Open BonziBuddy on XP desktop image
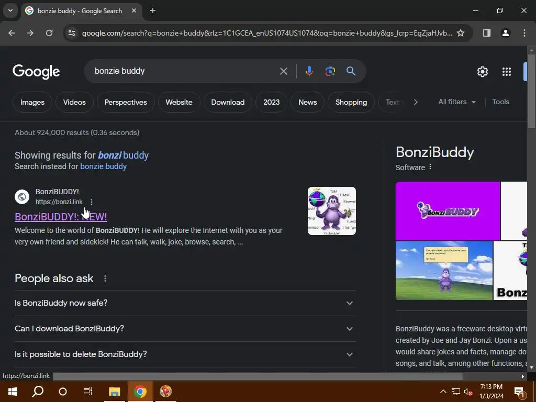The width and height of the screenshot is (536, 402). [x=444, y=271]
